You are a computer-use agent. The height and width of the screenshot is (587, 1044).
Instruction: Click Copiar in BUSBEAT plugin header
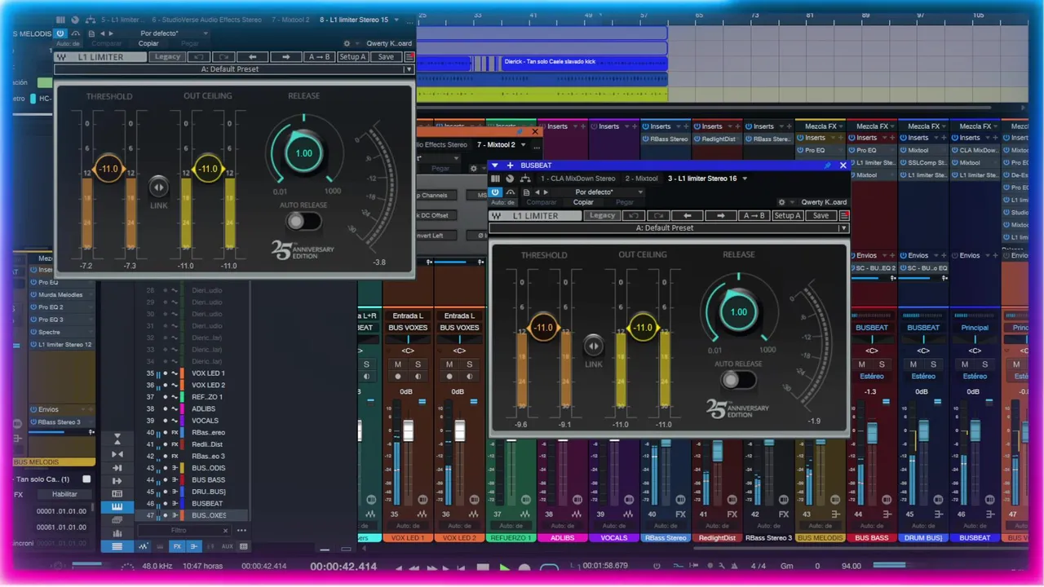click(x=583, y=202)
